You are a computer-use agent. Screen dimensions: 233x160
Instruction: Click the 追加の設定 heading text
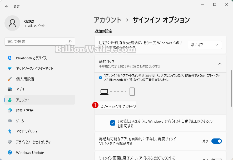click(x=103, y=31)
